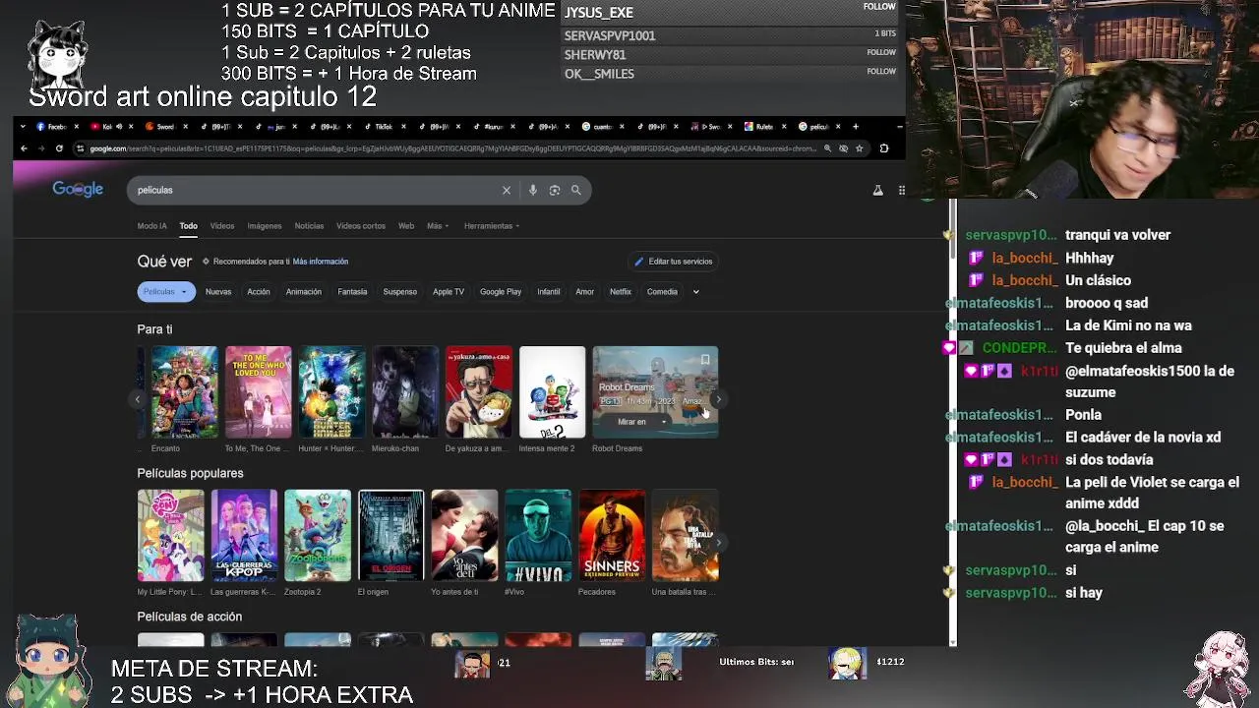Clear the search box with the X icon
Screen dimensions: 1259x708
(x=507, y=190)
